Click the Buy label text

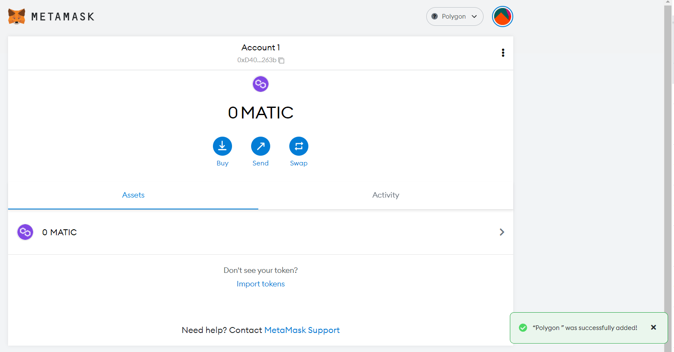tap(222, 163)
